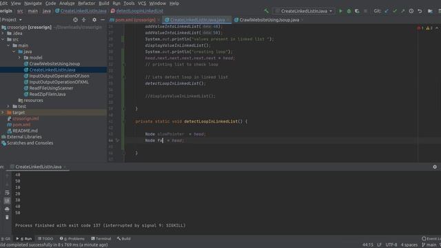Viewport: 441px width, 248px height.
Task: Click the green Build hammer icon
Action: [266, 11]
